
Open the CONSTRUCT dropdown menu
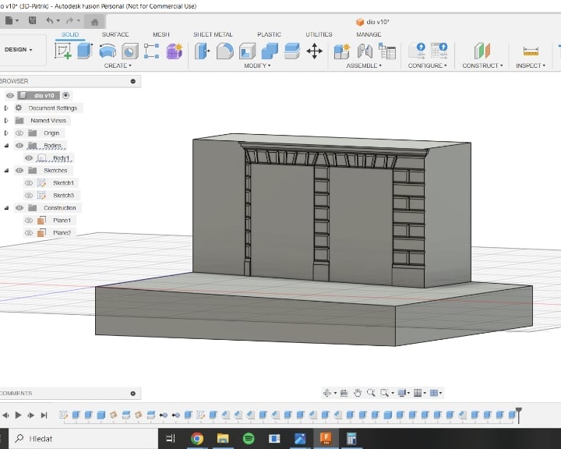482,65
